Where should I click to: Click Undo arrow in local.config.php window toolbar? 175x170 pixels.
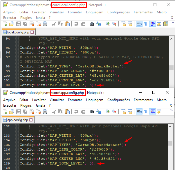76,24
